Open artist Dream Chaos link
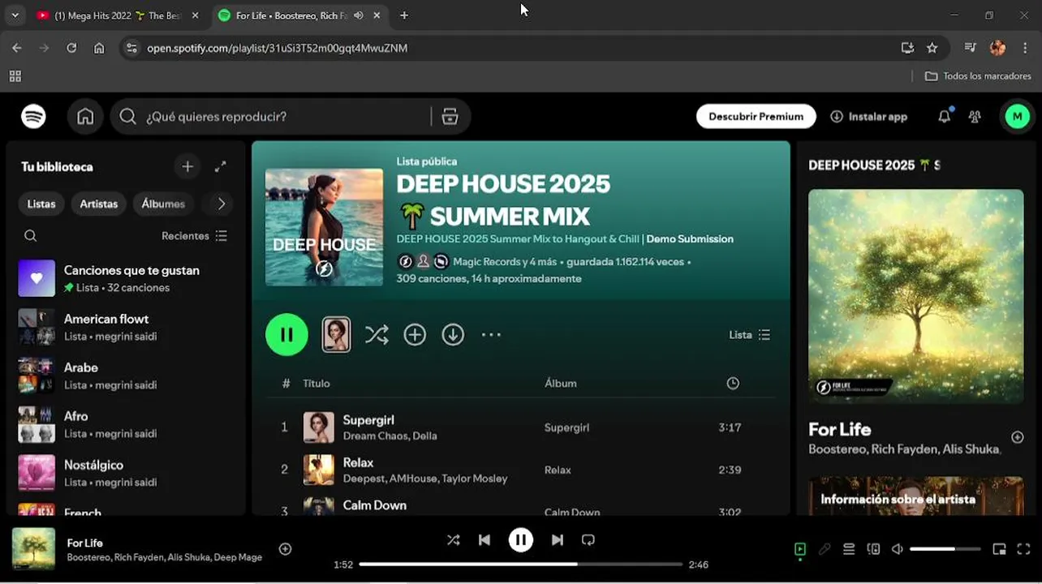Screen dimensions: 1042x584 375,436
